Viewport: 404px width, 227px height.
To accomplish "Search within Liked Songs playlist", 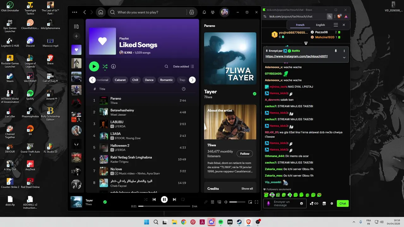I will point(166,67).
